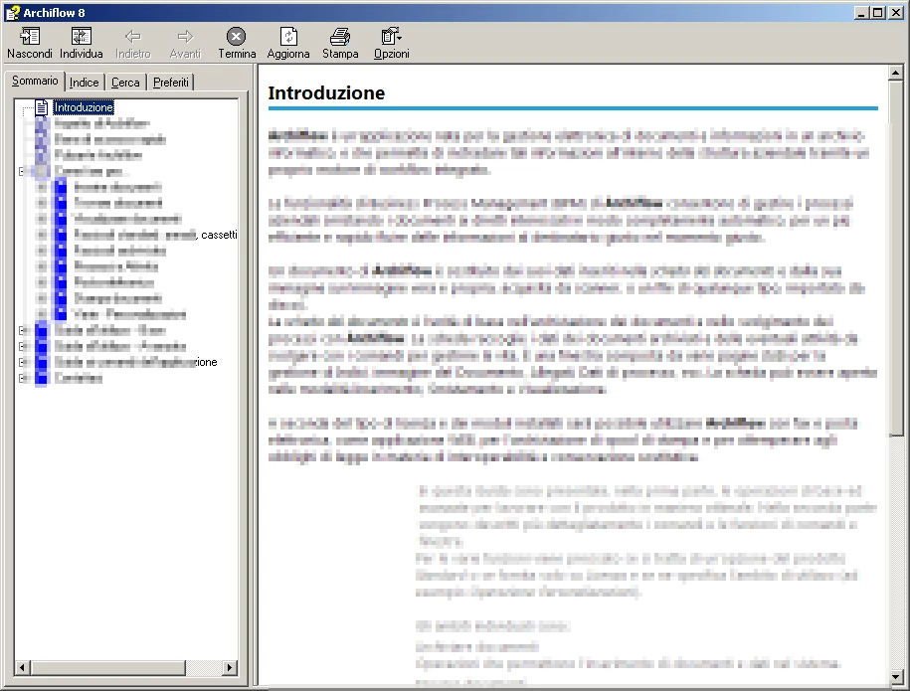Go to the Cerca tab
This screenshot has width=910, height=691.
125,83
